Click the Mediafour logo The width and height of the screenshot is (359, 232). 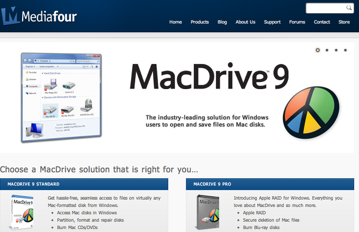[x=39, y=16]
